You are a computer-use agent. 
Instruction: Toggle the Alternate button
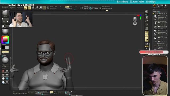pos(5,52)
